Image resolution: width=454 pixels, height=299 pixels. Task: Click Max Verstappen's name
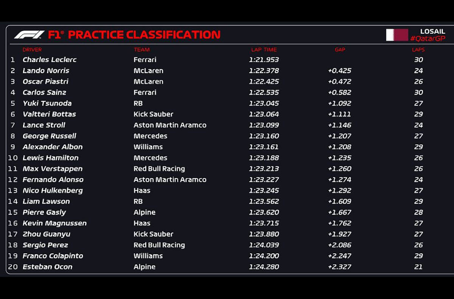[x=52, y=169]
